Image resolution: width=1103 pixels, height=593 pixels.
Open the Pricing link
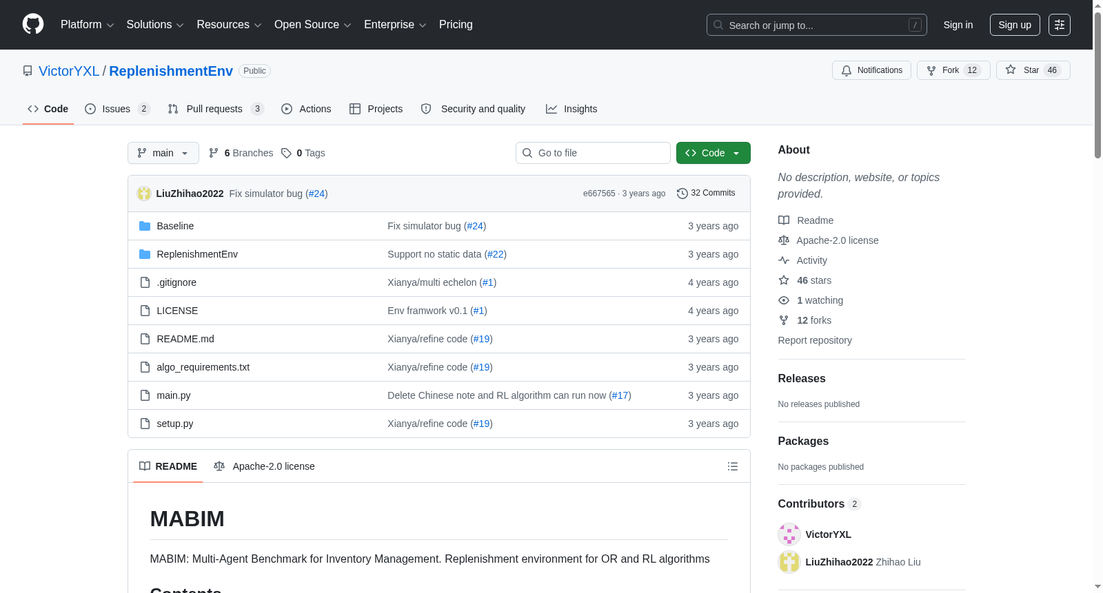pos(456,25)
